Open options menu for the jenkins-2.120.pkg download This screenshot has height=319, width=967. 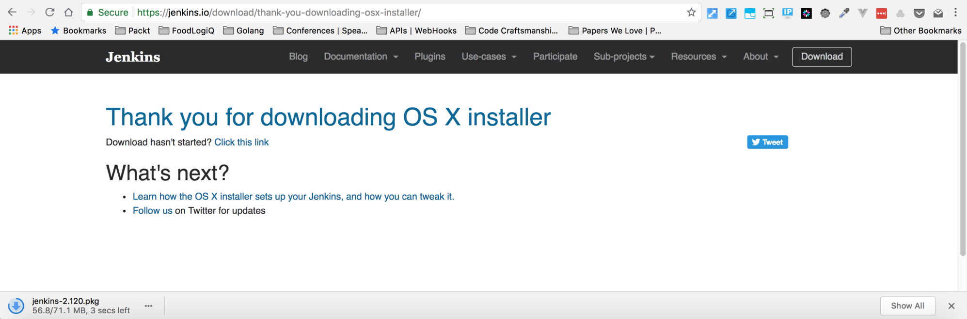(148, 306)
